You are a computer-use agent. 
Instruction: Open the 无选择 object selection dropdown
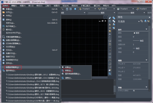pos(139,21)
